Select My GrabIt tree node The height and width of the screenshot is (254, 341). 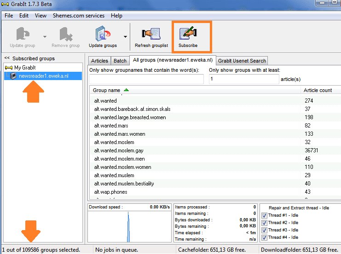pos(25,68)
